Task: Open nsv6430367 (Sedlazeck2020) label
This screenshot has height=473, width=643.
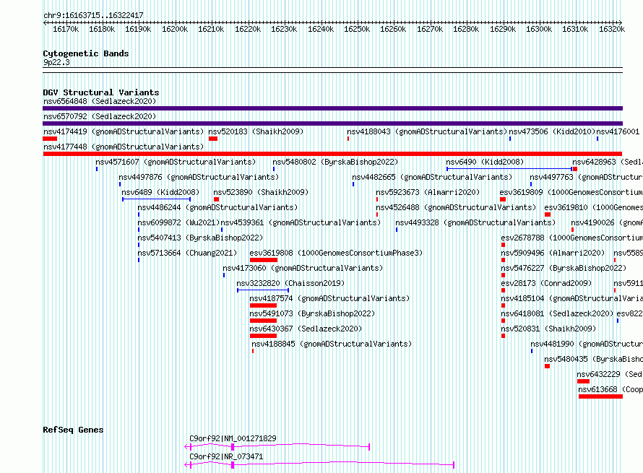Action: pos(306,329)
